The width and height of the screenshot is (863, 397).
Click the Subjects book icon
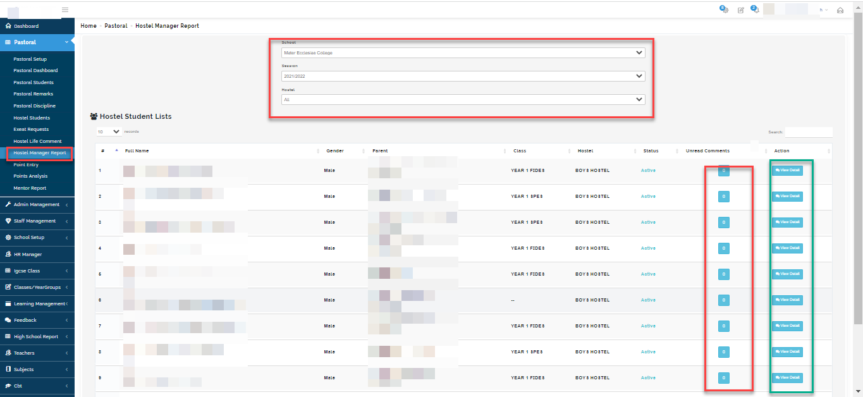tap(8, 369)
